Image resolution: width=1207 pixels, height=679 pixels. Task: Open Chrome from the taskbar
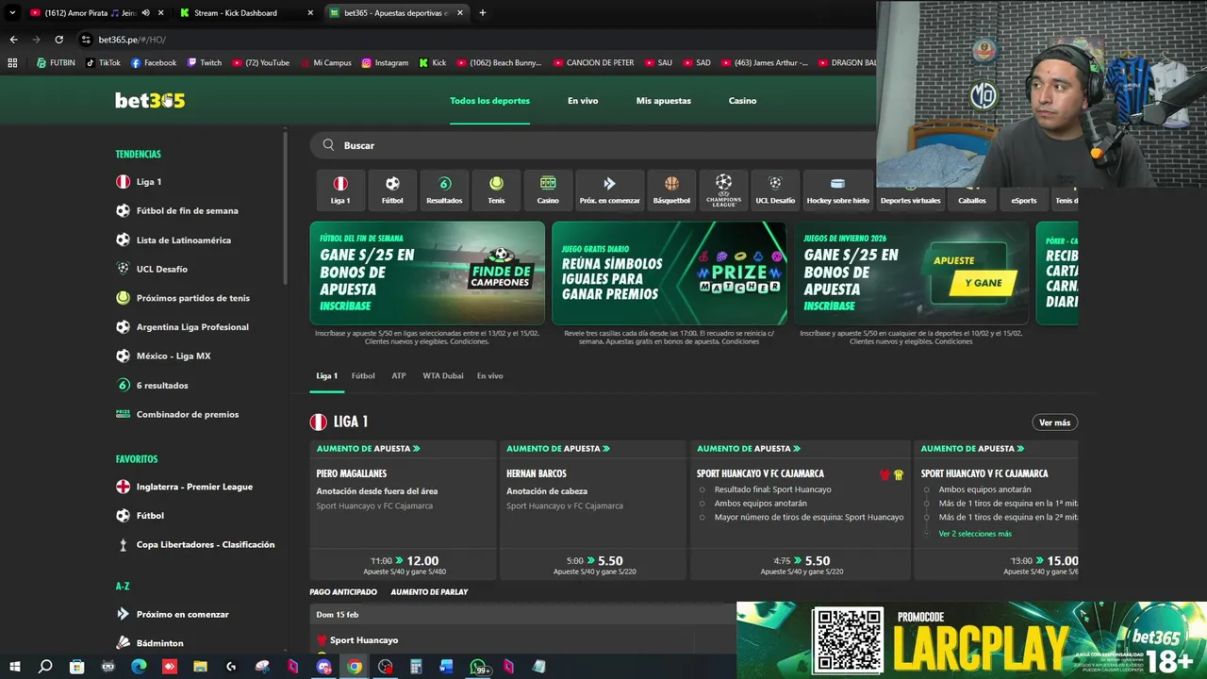[x=355, y=667]
